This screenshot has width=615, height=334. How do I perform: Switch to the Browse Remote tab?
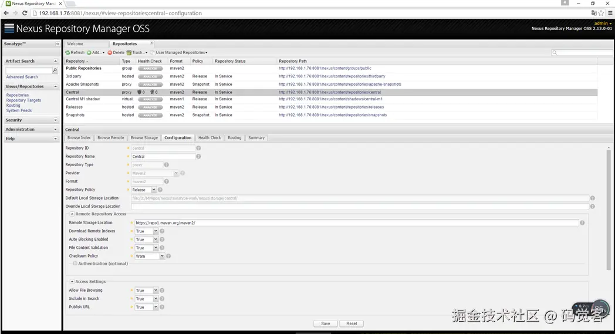point(110,138)
